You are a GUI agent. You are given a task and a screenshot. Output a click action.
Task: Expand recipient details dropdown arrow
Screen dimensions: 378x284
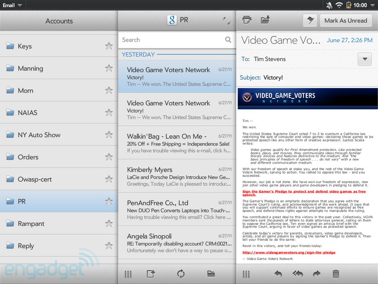(x=364, y=59)
